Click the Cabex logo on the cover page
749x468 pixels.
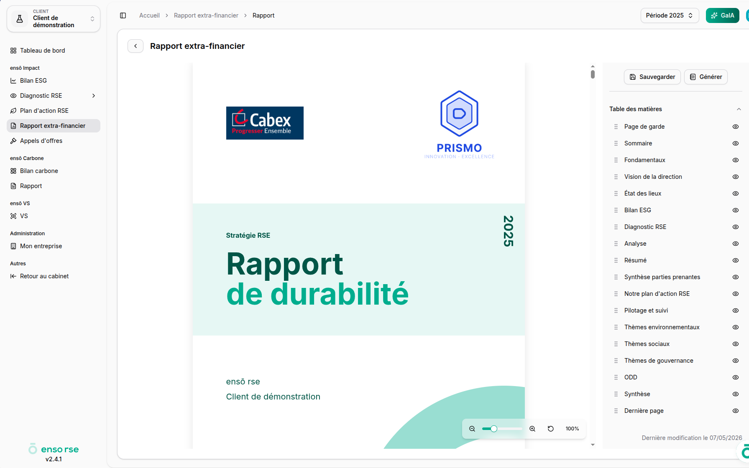pos(265,123)
